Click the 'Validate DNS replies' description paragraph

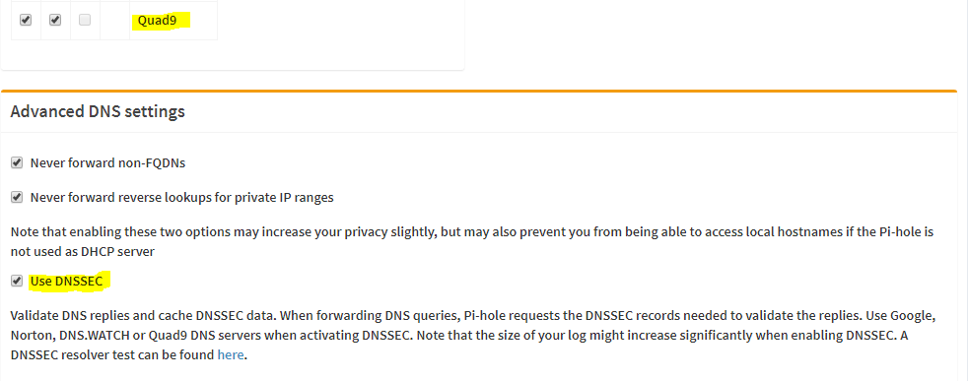(x=473, y=336)
